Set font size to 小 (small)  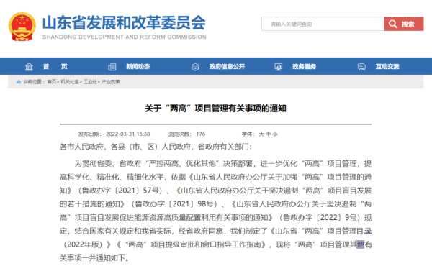pos(275,134)
